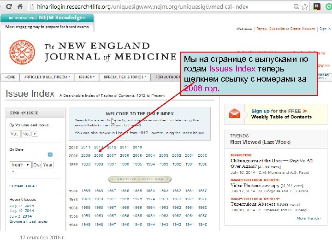Reload the page with the browser refresh icon
The height and width of the screenshot is (249, 332).
(9, 6)
